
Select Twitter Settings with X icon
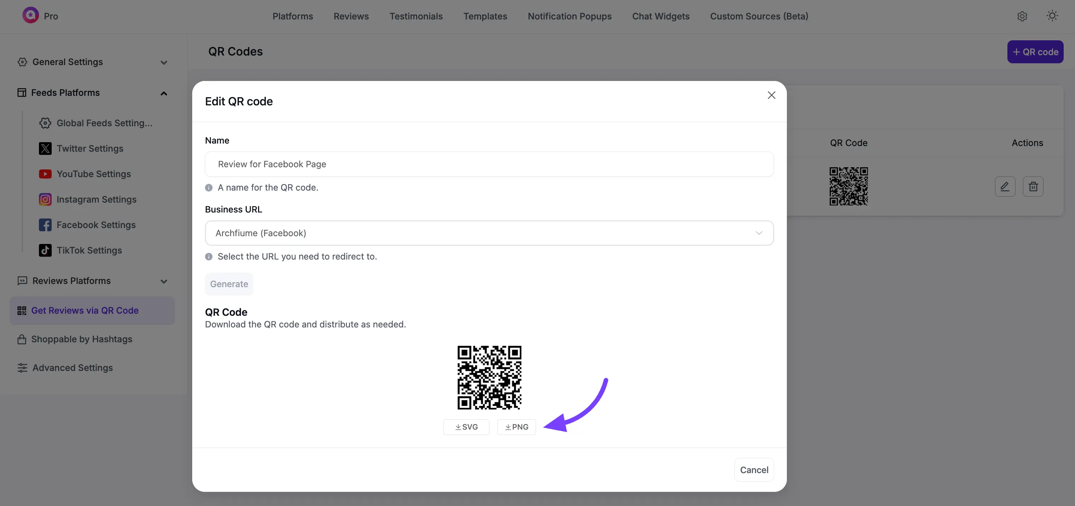(x=90, y=149)
